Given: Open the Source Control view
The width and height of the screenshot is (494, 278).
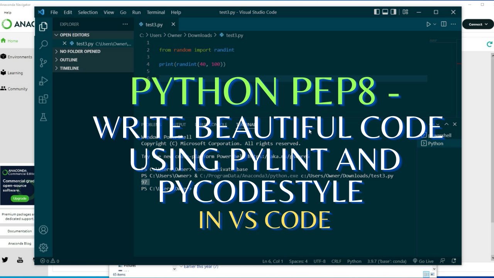Looking at the screenshot, I should (x=43, y=63).
